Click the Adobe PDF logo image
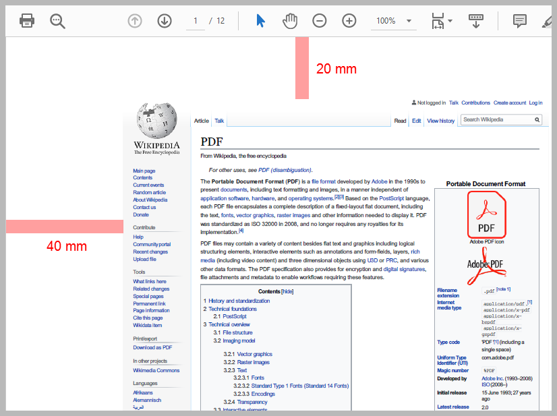Screen dimensions: 557x416 486,266
